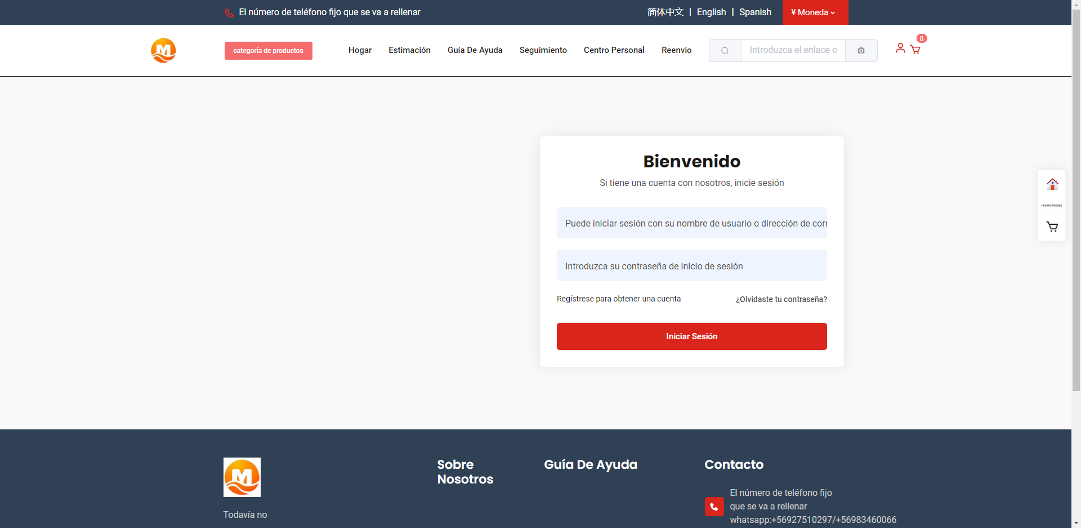Switch language to Spanish

tap(755, 12)
